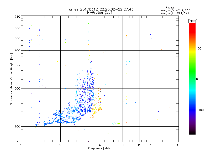Click the colorbar tick label '-100'
210x158 pixels.
tap(200, 110)
